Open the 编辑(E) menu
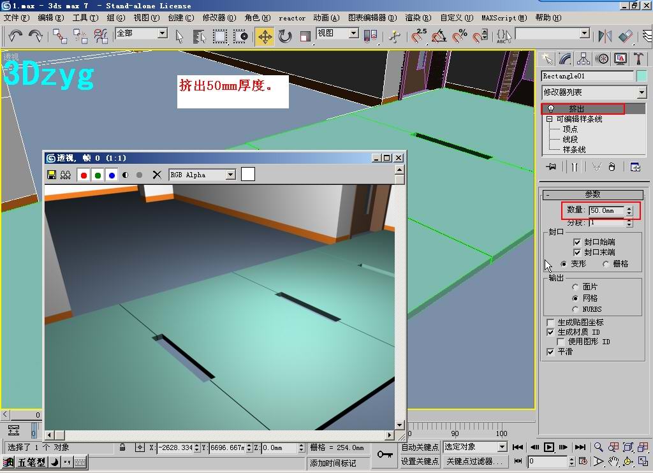 51,17
